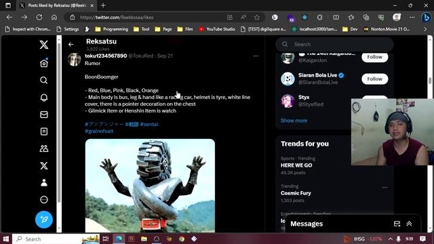Open Explore search in sidebar
This screenshot has width=434, height=244.
click(x=43, y=81)
